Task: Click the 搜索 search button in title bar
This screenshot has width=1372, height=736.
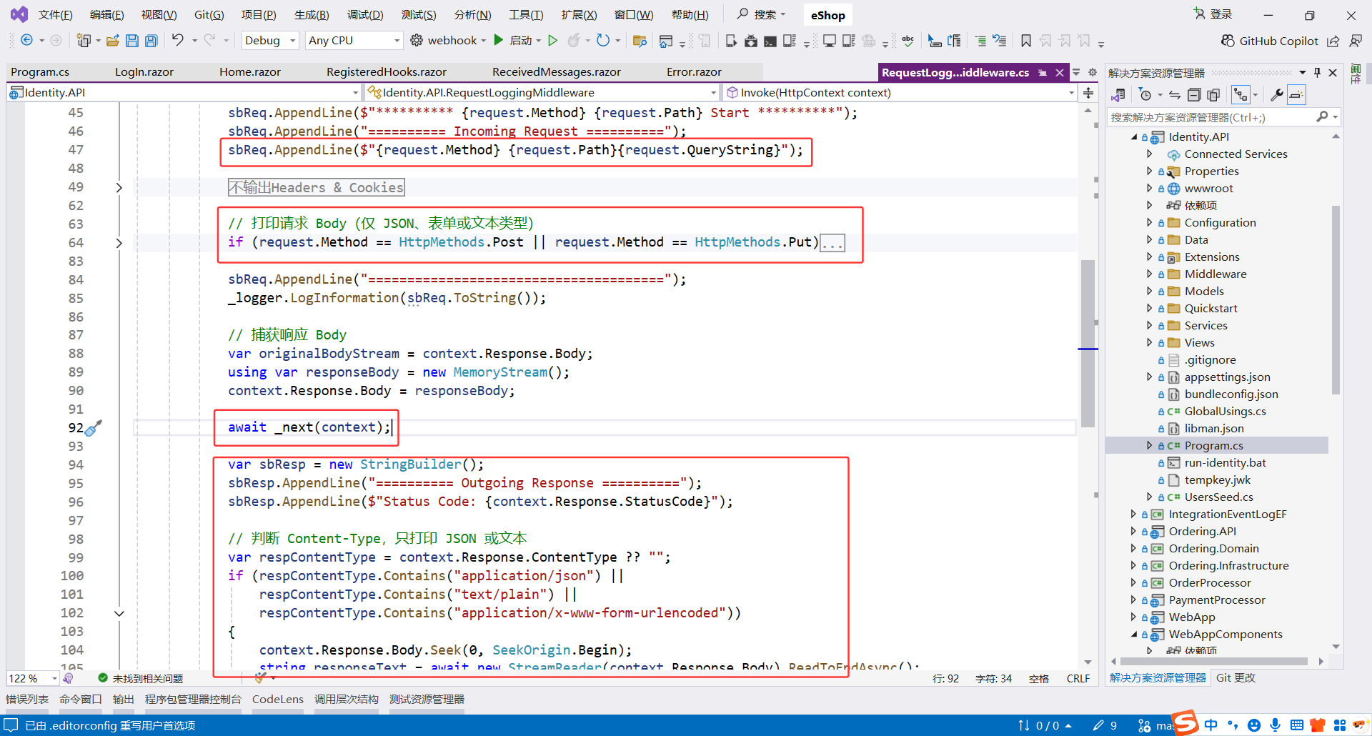Action: pos(762,14)
